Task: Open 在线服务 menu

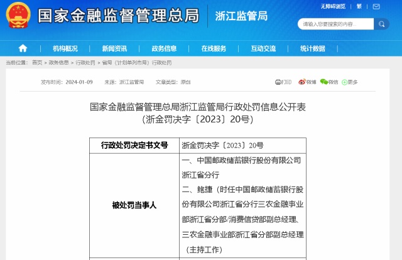Action: [x=214, y=48]
